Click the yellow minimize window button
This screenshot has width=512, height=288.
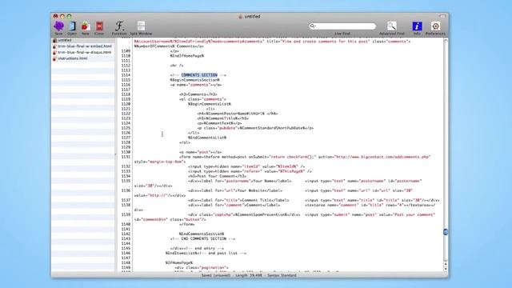point(62,16)
